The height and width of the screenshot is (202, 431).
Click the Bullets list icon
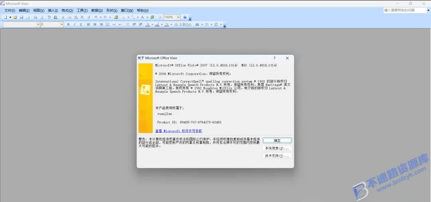(x=128, y=24)
